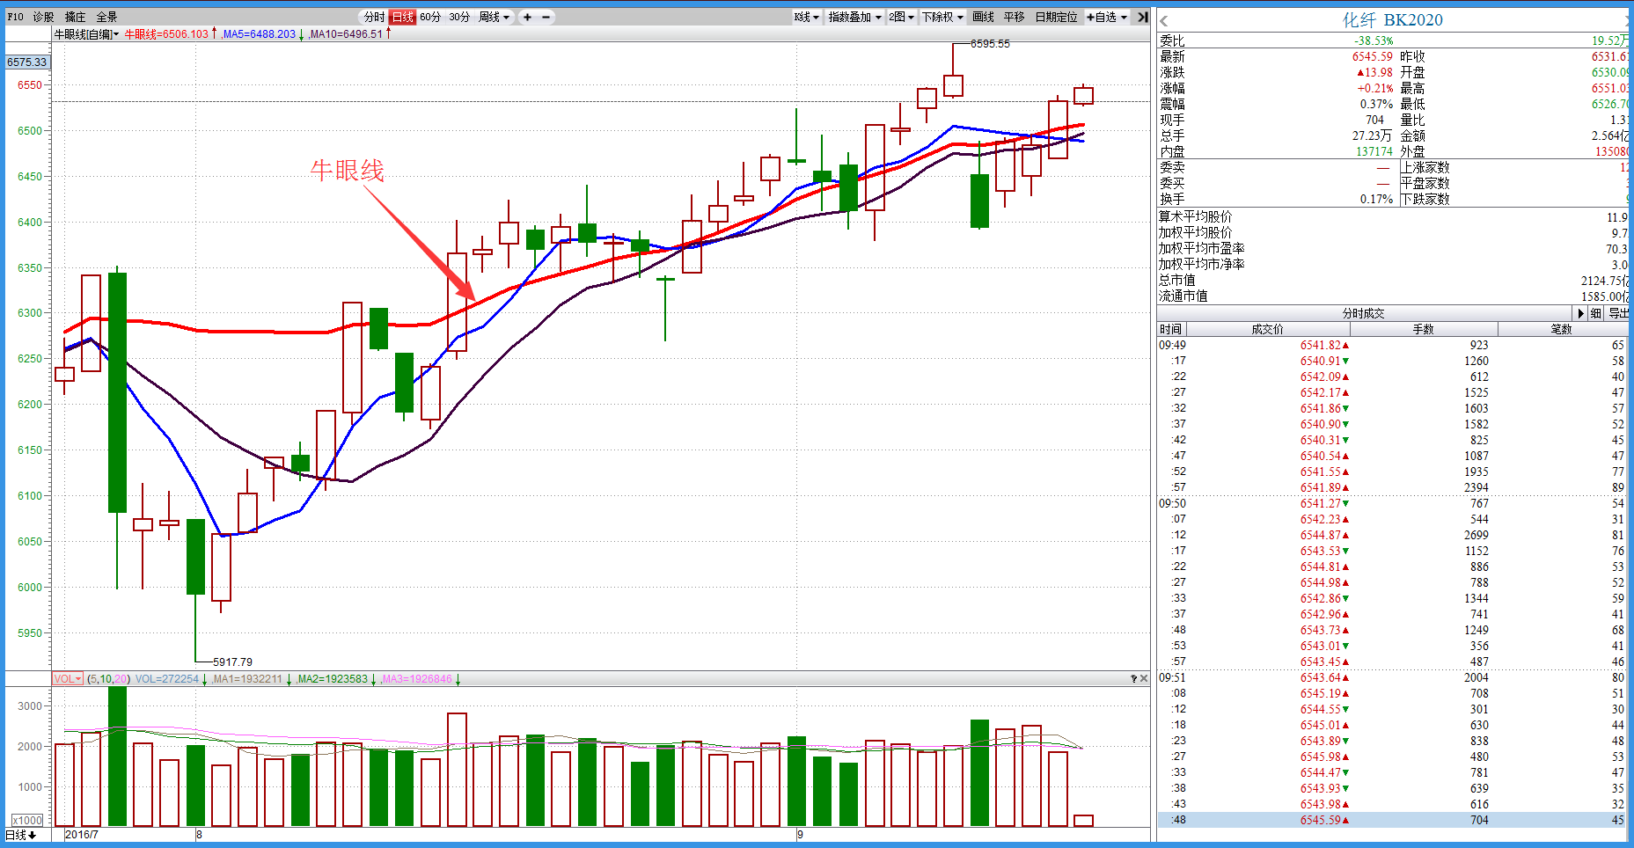Click 涨幅 value +0.21%

coord(1374,89)
